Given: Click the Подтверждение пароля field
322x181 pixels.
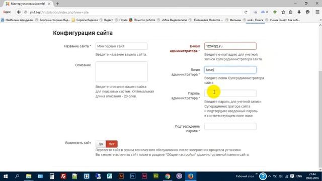Looking at the screenshot, I should pos(230,126).
